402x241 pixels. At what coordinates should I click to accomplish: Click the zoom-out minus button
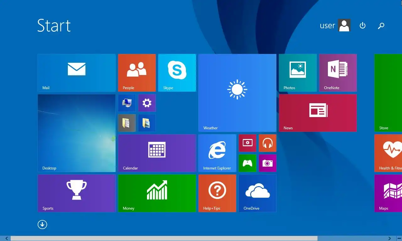(x=399, y=238)
